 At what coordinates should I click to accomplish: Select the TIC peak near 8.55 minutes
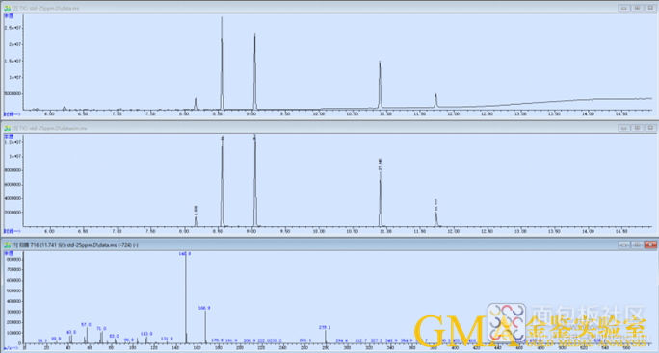tap(222, 63)
